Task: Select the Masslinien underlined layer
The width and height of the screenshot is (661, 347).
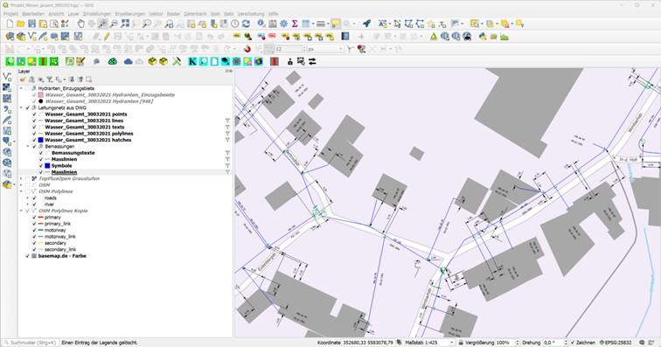Action: 64,172
